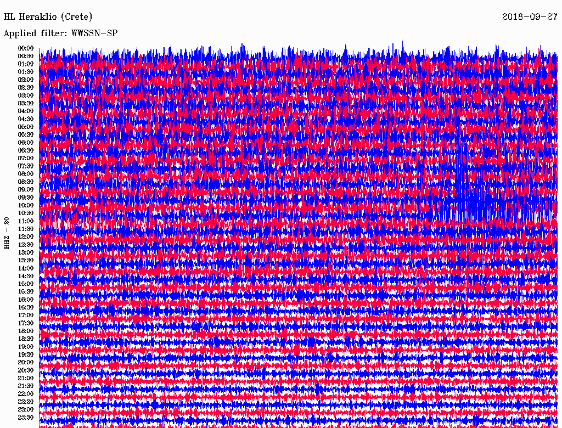Select the 23:00 time label
The height and width of the screenshot is (428, 562).
25,409
